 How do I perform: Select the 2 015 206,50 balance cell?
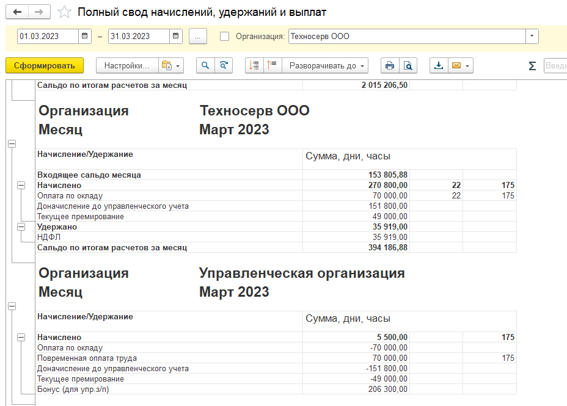click(x=356, y=85)
